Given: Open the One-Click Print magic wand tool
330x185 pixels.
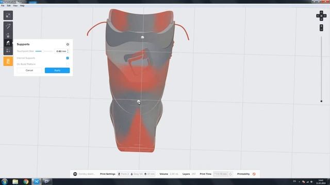Looking at the screenshot, I should pyautogui.click(x=8, y=26).
